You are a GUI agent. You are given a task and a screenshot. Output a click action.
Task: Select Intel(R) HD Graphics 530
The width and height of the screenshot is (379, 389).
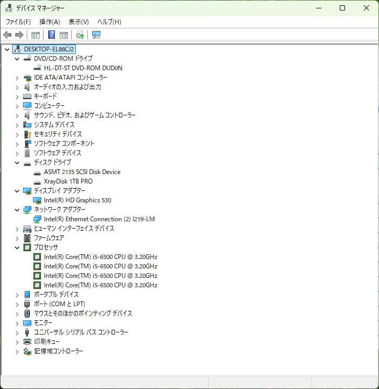pyautogui.click(x=77, y=200)
